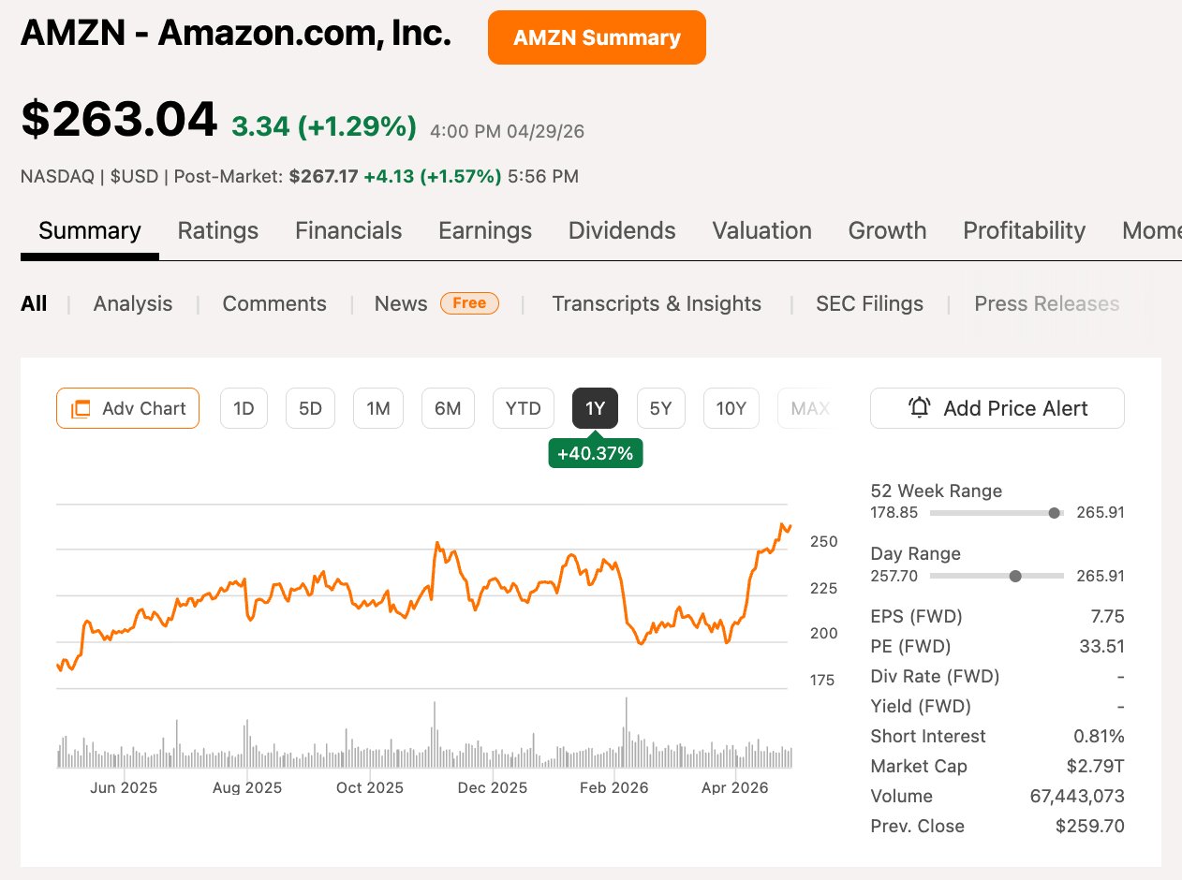Screen dimensions: 1182x880
Task: Open SEC Filings section
Action: click(x=869, y=303)
